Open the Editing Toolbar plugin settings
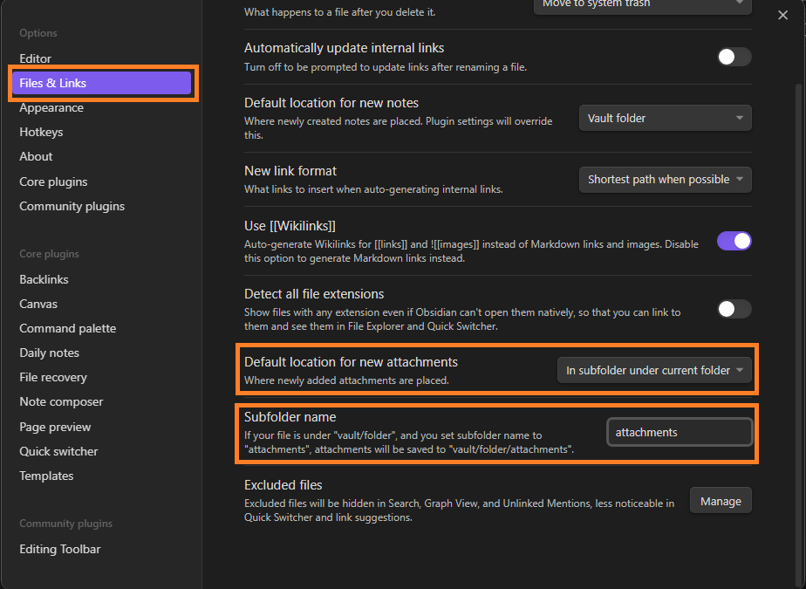Screen dimensions: 806x589 (x=58, y=549)
